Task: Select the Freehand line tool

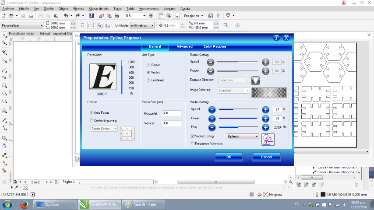Action: (x=4, y=70)
